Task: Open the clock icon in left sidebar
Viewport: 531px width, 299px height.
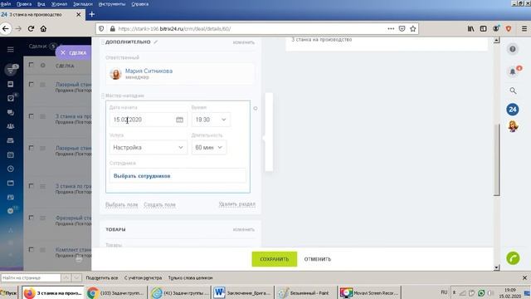Action: click(x=11, y=169)
